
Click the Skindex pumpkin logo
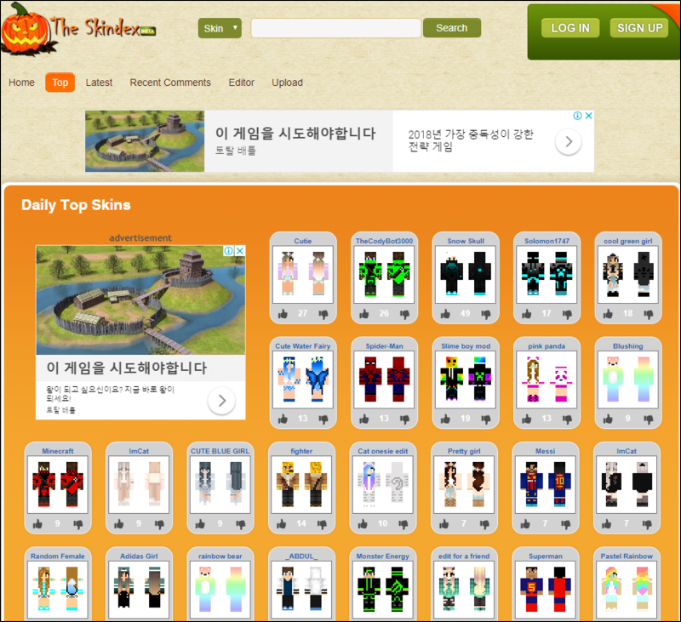click(x=27, y=30)
